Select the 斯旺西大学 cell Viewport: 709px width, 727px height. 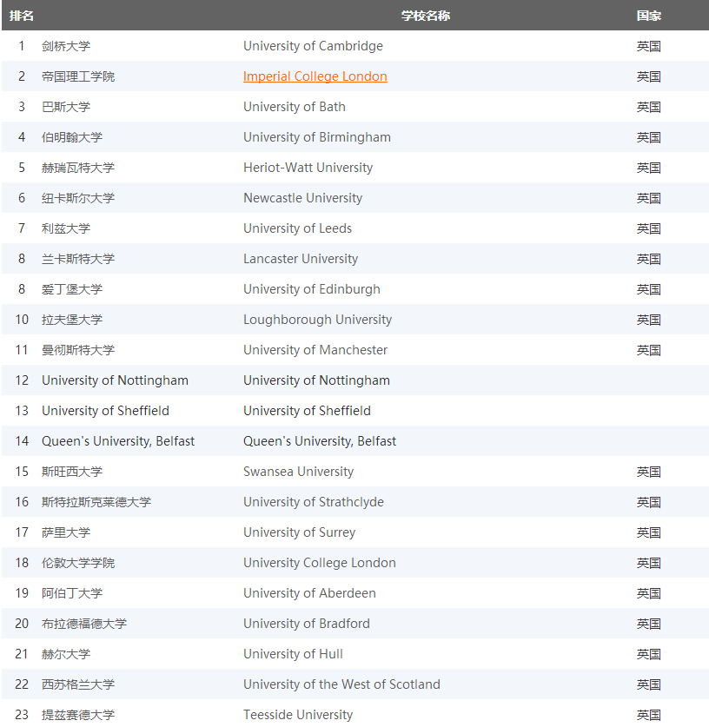[72, 472]
